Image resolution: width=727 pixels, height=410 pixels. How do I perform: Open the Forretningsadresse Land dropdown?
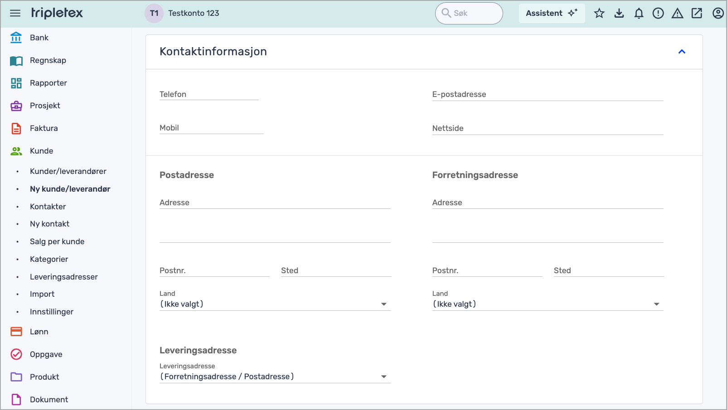(547, 304)
